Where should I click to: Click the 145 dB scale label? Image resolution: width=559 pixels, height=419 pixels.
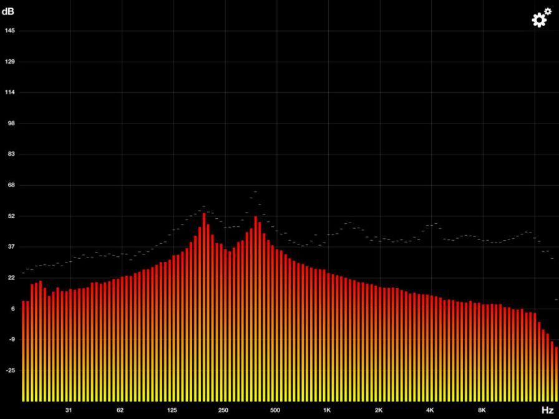(x=9, y=31)
